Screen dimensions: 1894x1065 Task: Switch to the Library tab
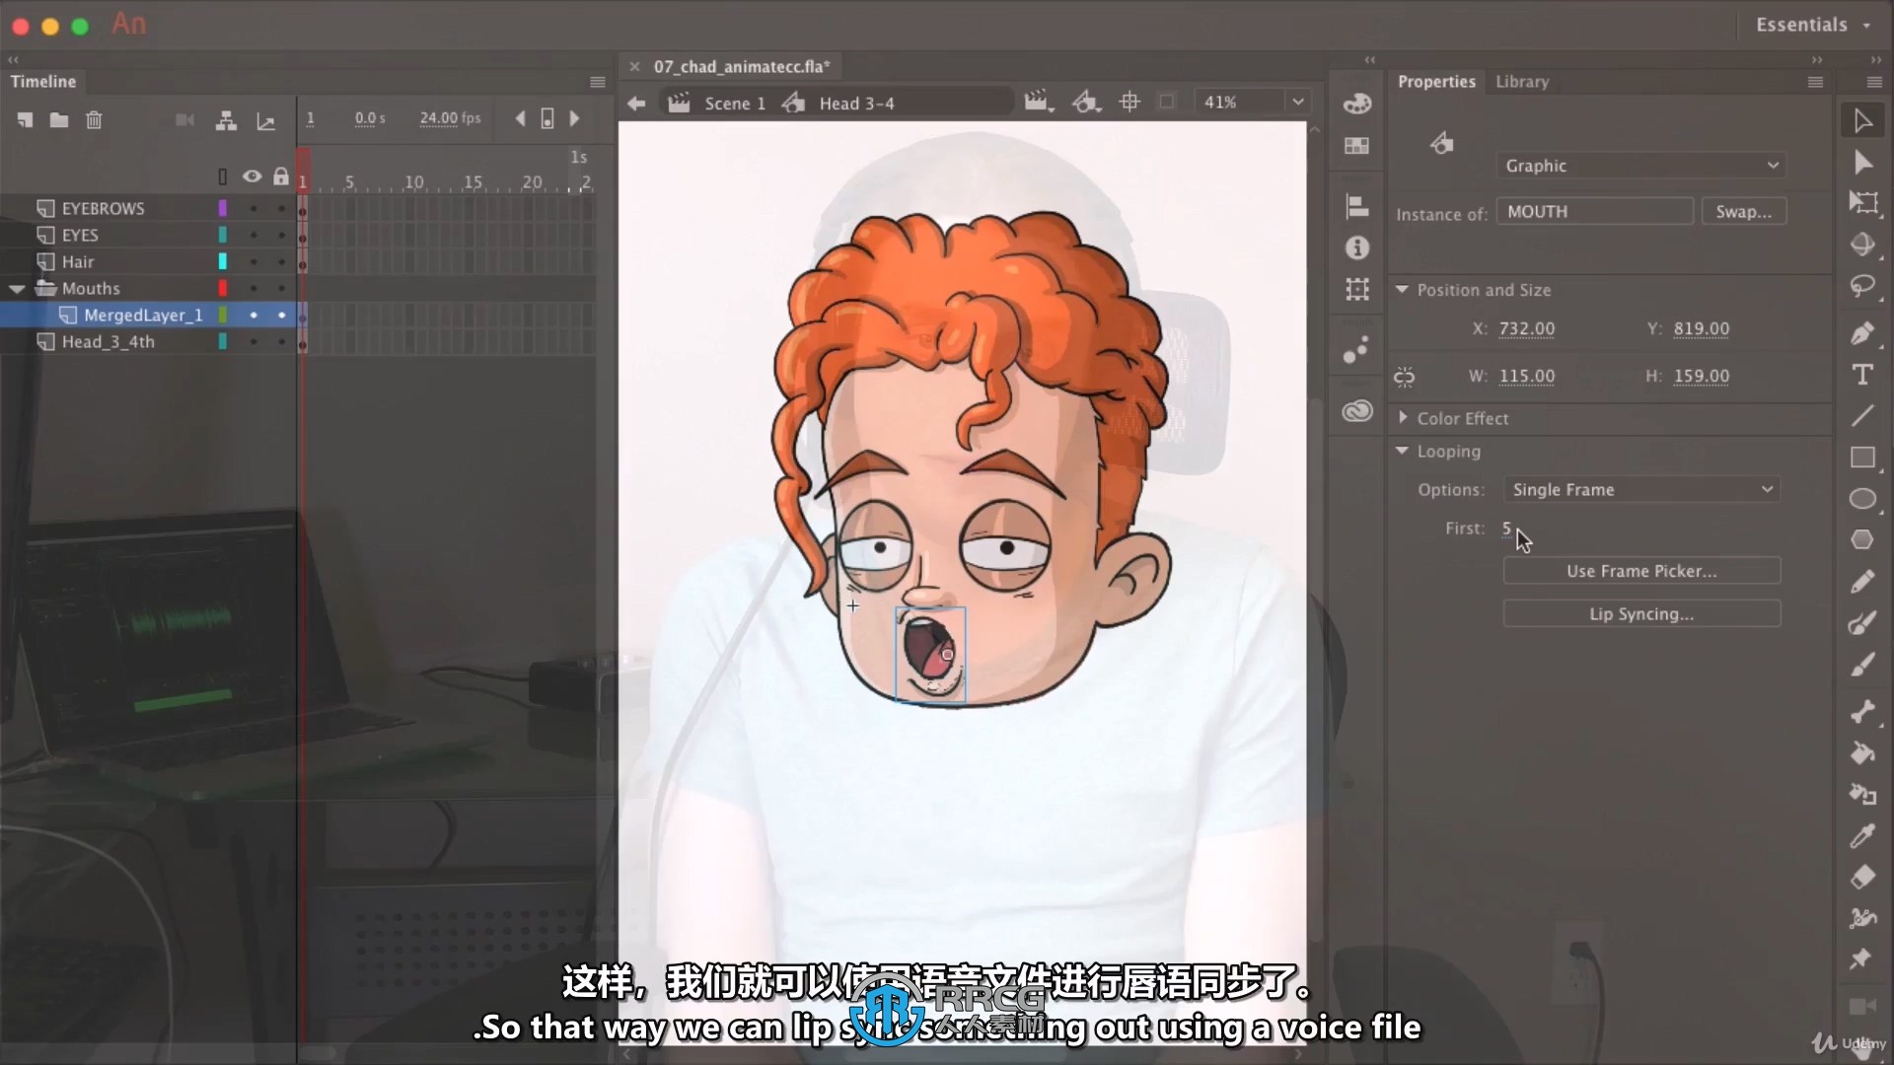[1523, 81]
